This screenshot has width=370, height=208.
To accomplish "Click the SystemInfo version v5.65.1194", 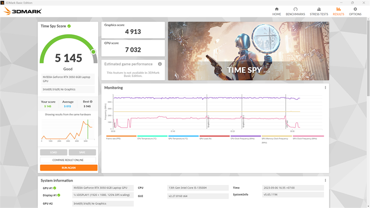I will coord(293,195).
